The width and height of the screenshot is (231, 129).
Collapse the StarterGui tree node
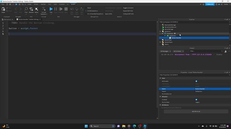(x=160, y=31)
